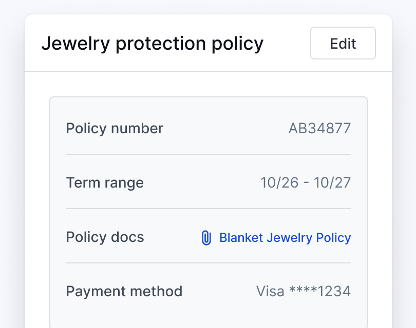416x328 pixels.
Task: Select the Policy docs row
Action: coord(154,237)
